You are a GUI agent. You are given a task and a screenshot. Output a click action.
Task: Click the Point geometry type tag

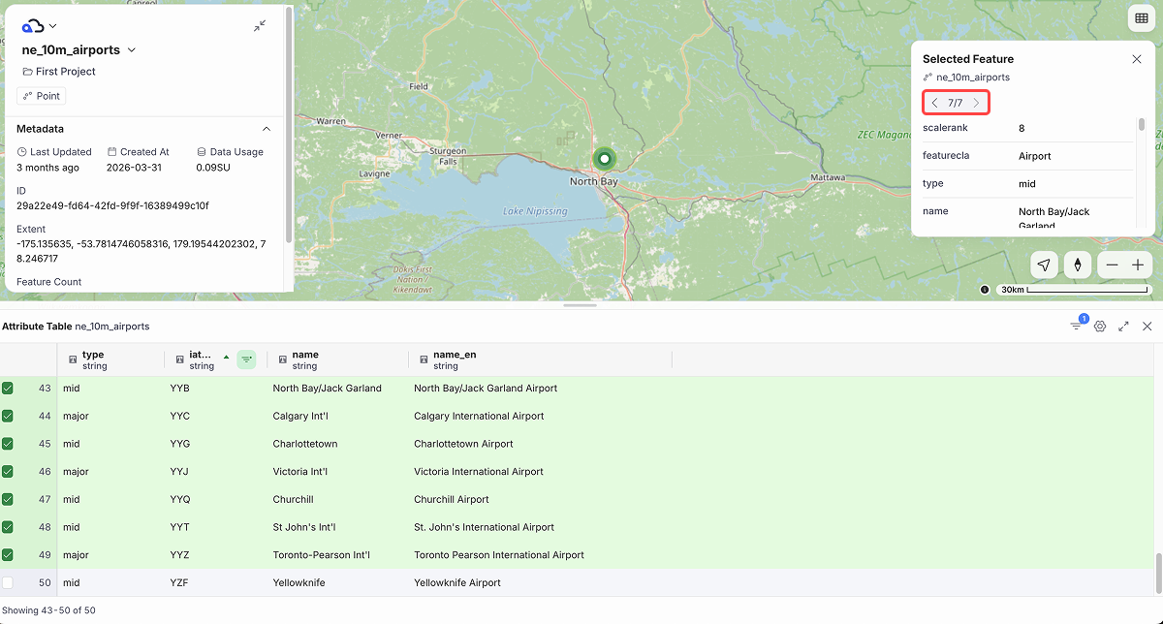tap(42, 96)
